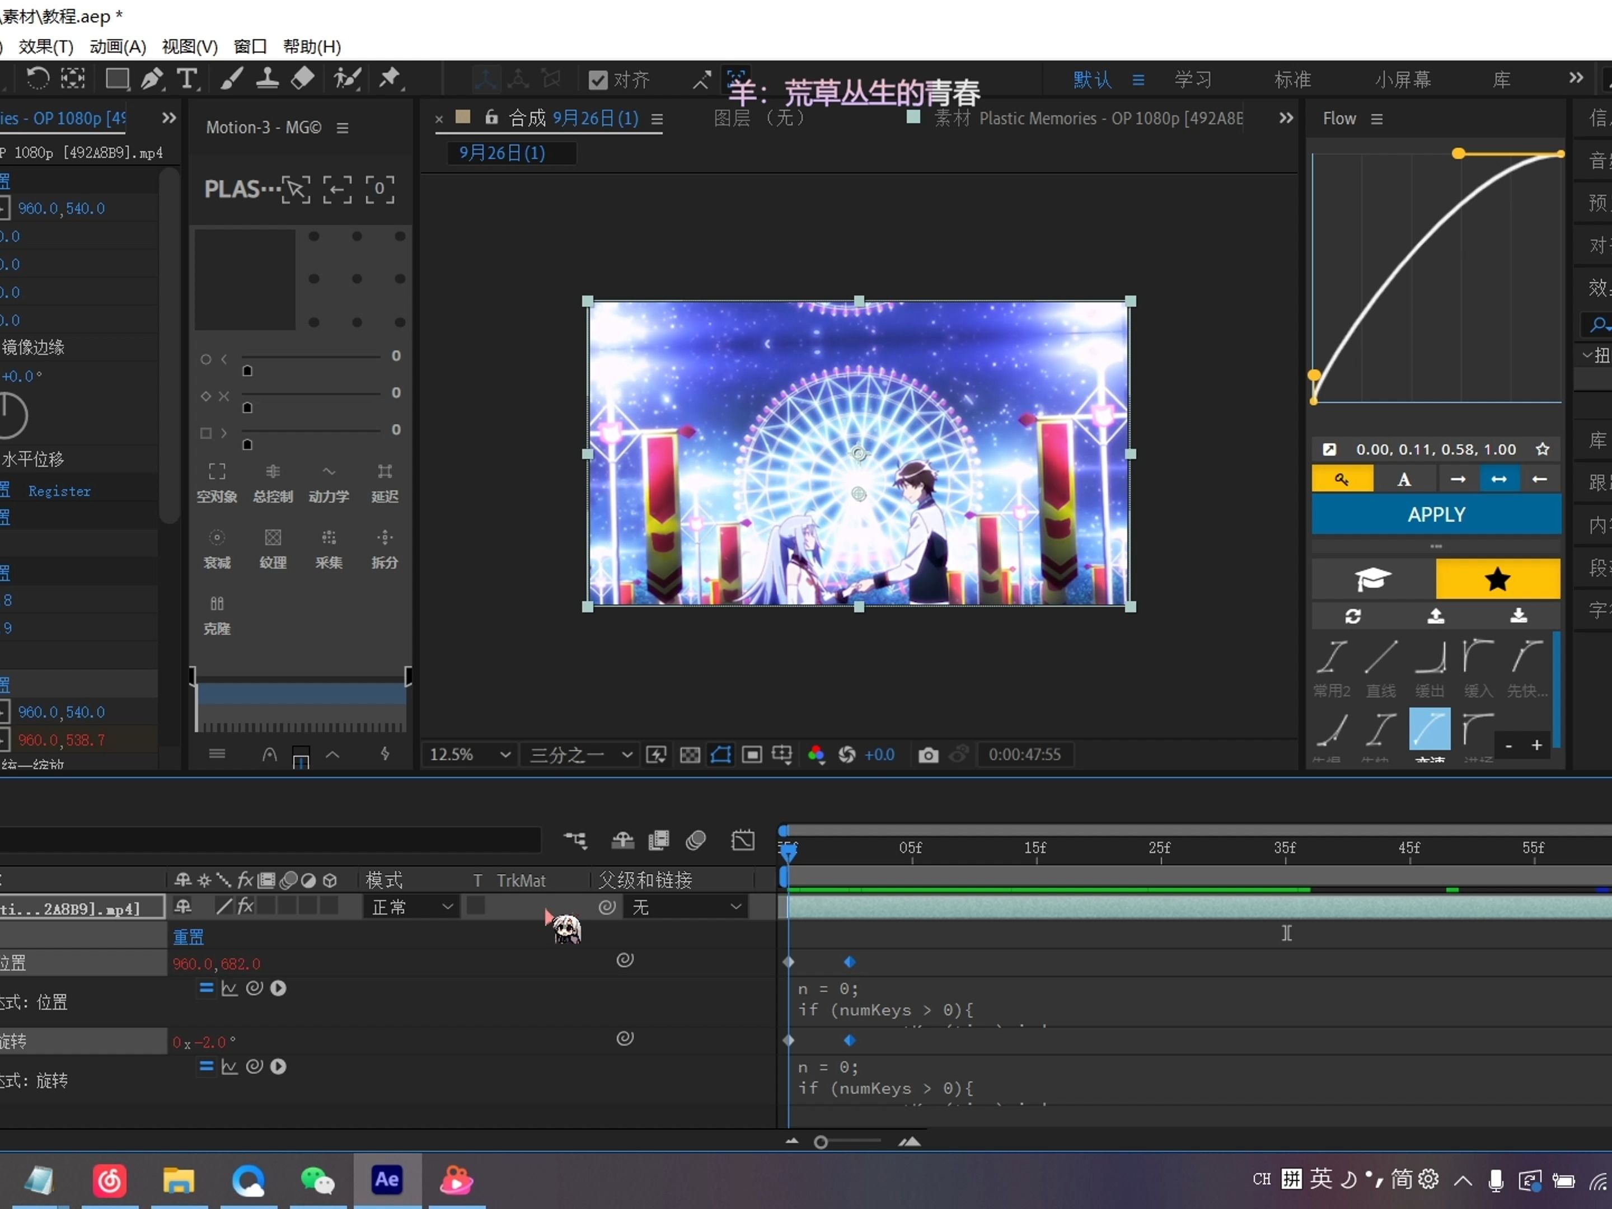1612x1209 pixels.
Task: Open the 三分之一 resolution dropdown
Action: [580, 755]
